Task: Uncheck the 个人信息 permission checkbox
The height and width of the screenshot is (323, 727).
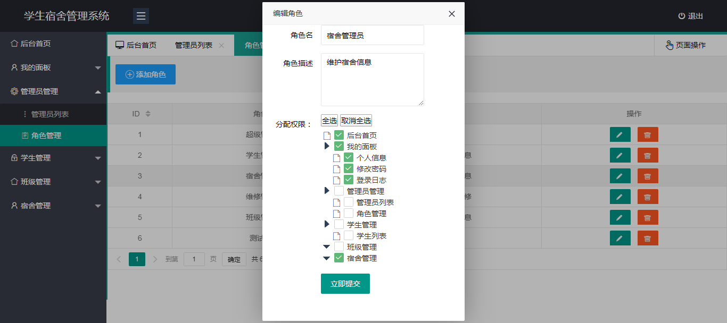Action: coord(349,157)
